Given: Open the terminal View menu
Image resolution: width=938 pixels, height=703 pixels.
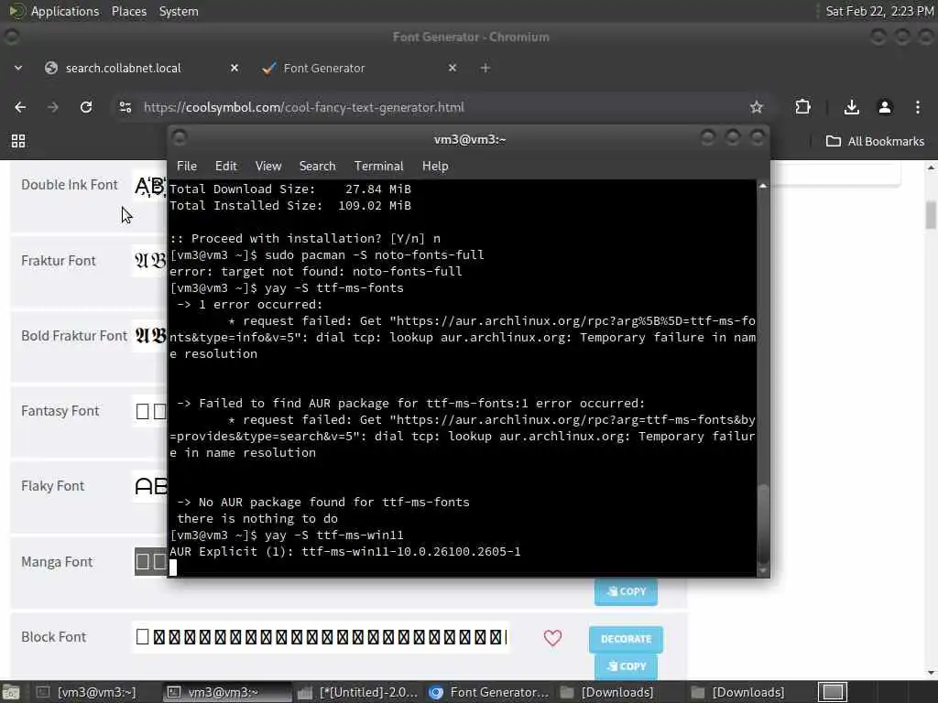Looking at the screenshot, I should pos(268,166).
